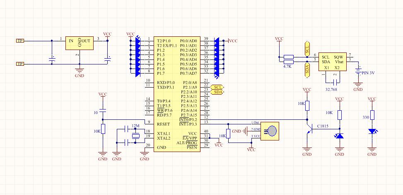Image resolution: width=403 pixels, height=195 pixels.
Task: Select the 330 ohm resistor
Action: pyautogui.click(x=372, y=115)
